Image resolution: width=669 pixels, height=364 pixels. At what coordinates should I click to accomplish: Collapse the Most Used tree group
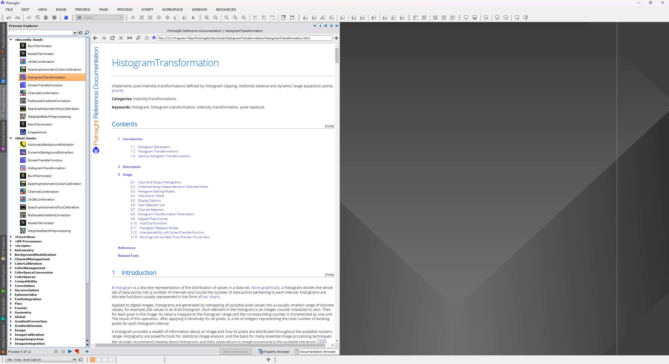(x=11, y=138)
